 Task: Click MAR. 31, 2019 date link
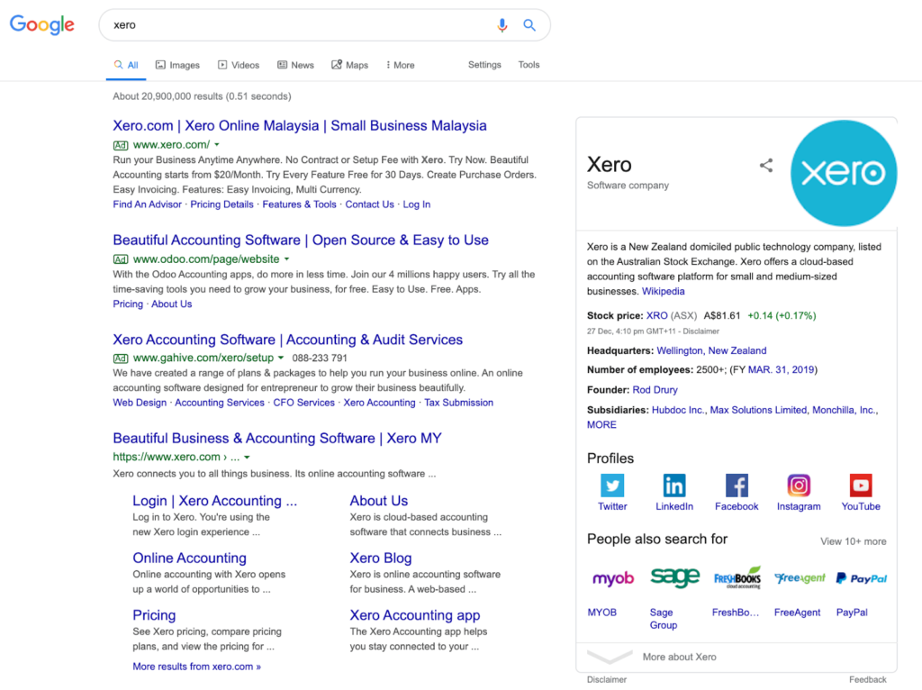click(x=782, y=370)
